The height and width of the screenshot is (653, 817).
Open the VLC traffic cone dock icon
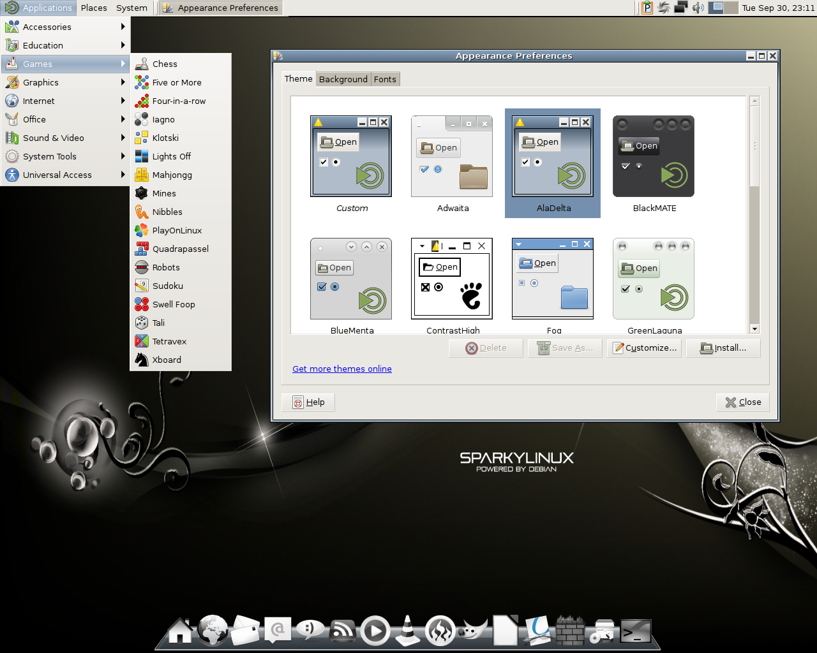click(x=408, y=631)
